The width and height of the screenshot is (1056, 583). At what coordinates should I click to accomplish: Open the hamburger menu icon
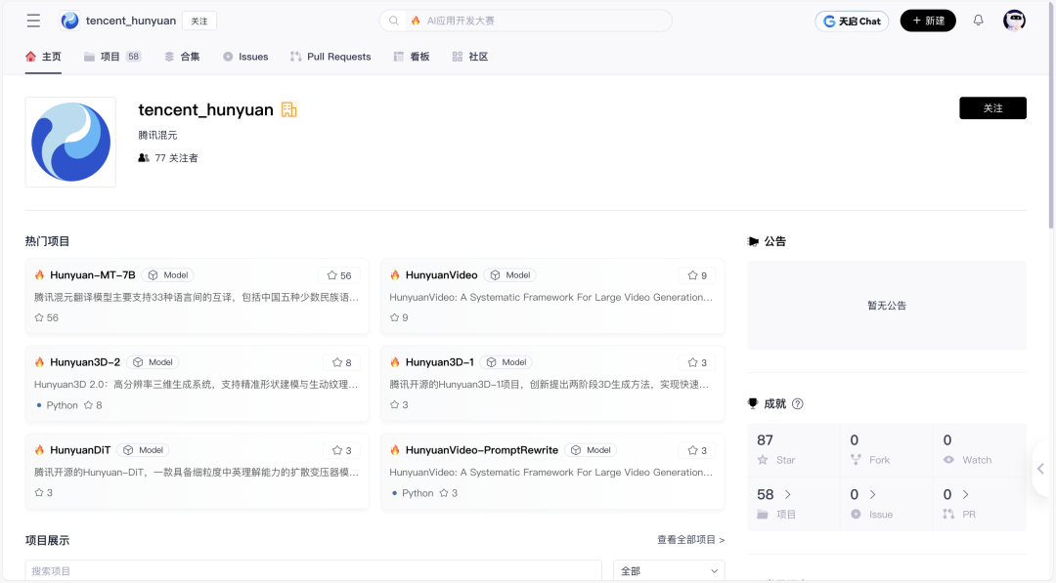(x=33, y=21)
